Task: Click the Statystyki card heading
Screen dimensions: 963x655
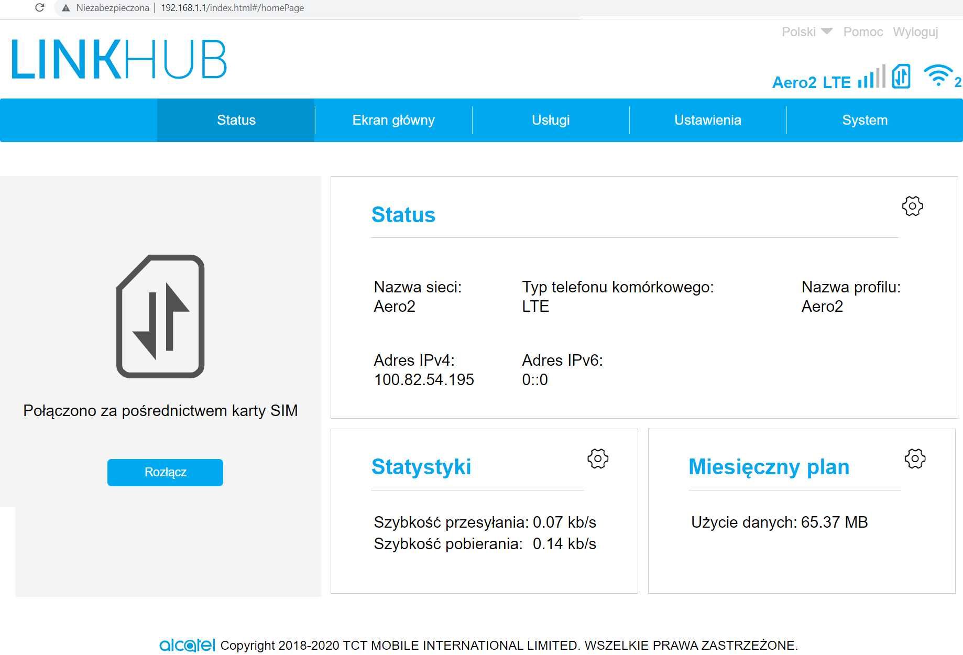Action: pyautogui.click(x=421, y=467)
